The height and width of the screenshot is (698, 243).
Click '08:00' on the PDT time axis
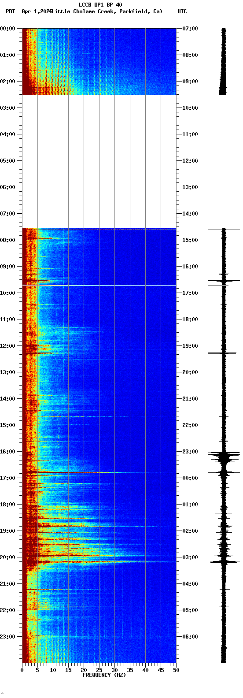pos(7,240)
